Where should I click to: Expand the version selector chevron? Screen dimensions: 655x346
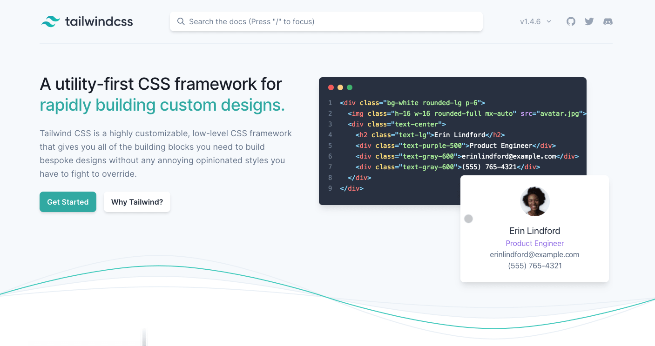point(549,21)
